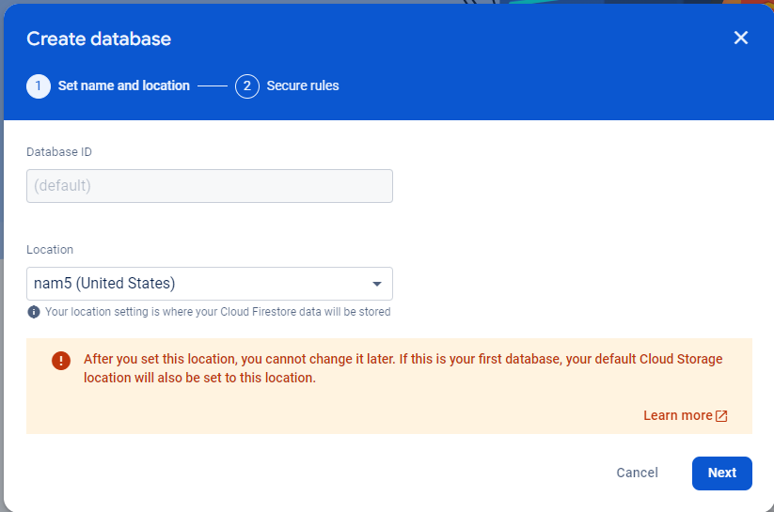Screen dimensions: 774x512
Task: Click the Database ID (default) field
Action: (209, 186)
